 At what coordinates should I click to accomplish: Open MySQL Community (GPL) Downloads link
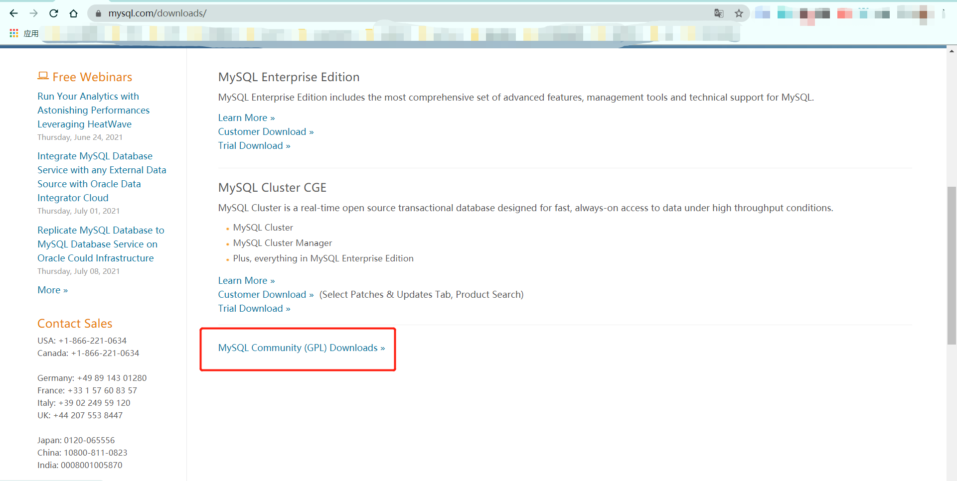[x=302, y=348]
